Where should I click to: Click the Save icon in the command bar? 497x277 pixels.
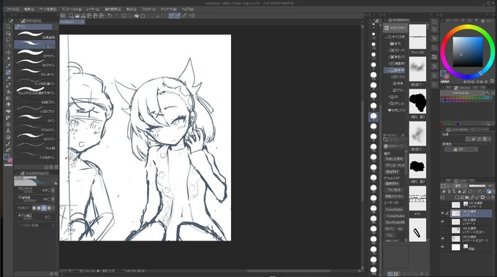coord(83,15)
